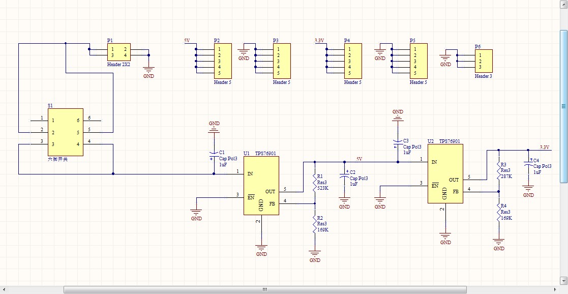Click the '287K' resistor value text
568x294 pixels.
[507, 176]
